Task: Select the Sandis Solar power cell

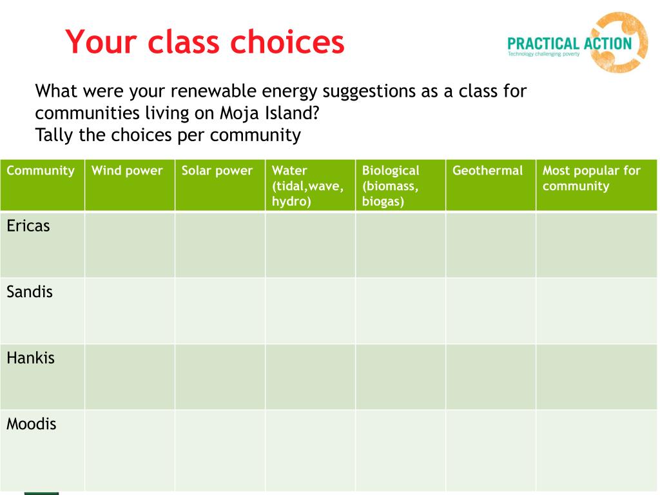Action: pyautogui.click(x=220, y=311)
